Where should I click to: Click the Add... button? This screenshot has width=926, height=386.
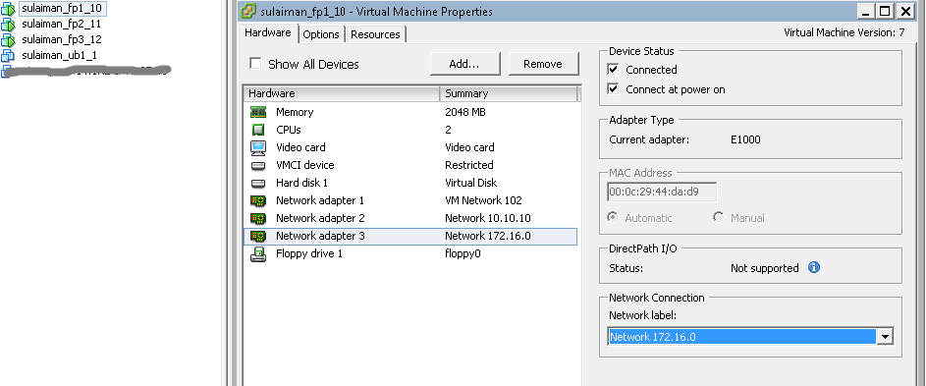point(464,64)
